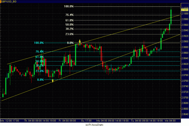
Task: Click the cyan 23.6% Fibonacci label
Action: [x=40, y=71]
